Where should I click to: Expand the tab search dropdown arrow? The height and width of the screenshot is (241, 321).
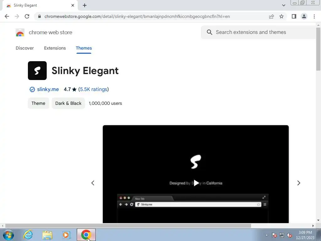[283, 5]
